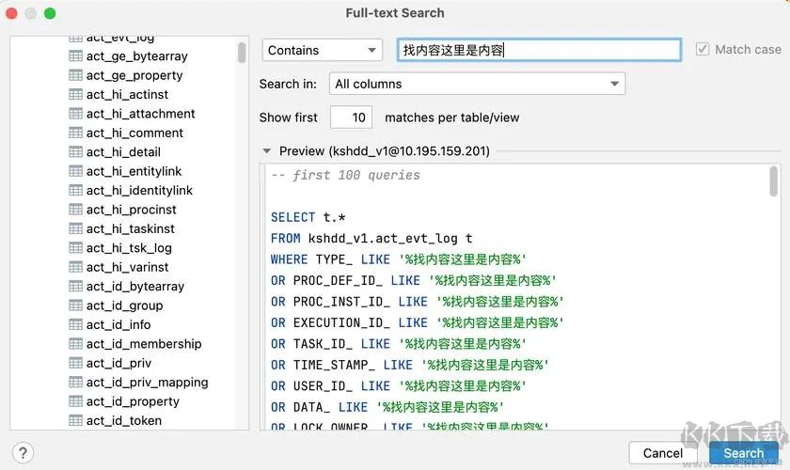The image size is (790, 470).
Task: Click the OR EXECUTION_ID_ LIKE line
Action: (417, 322)
